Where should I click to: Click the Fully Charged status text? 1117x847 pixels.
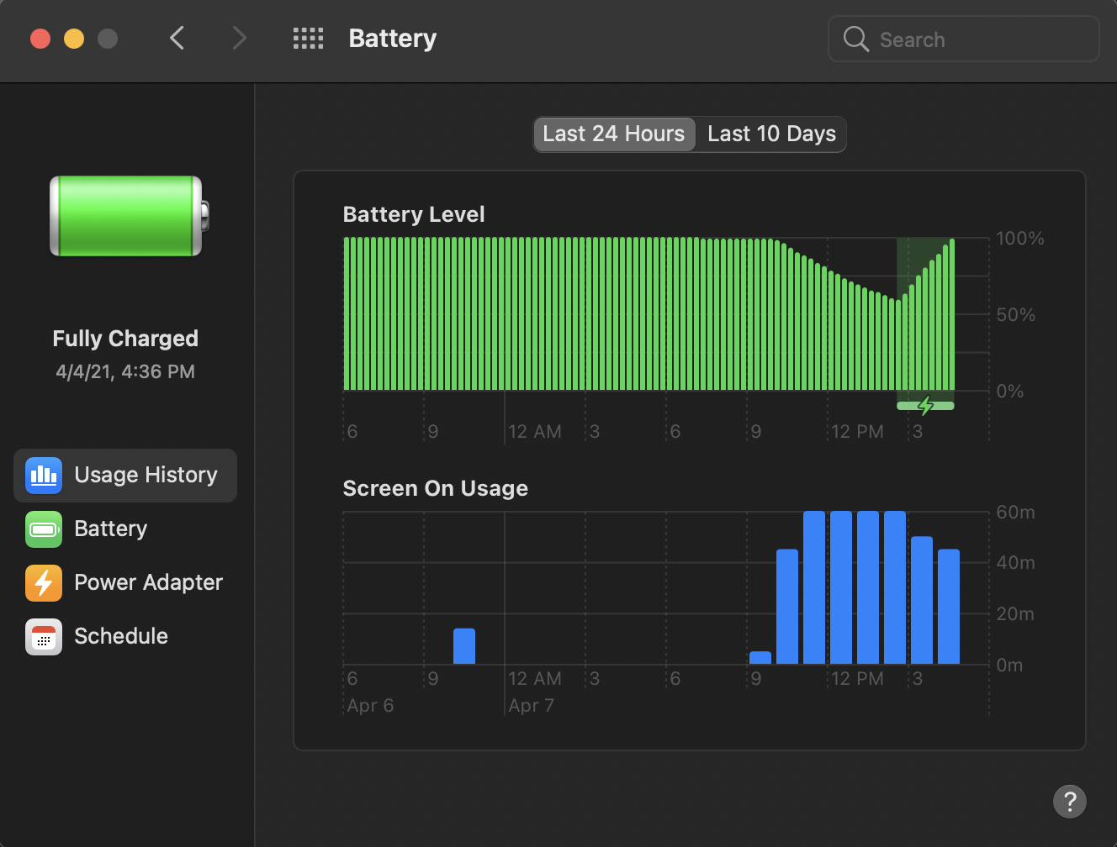tap(125, 339)
